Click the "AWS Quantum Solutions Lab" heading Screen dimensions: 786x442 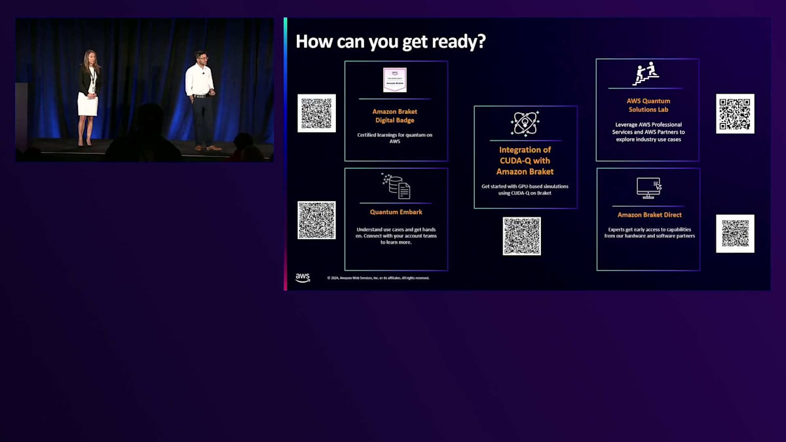[x=648, y=105]
